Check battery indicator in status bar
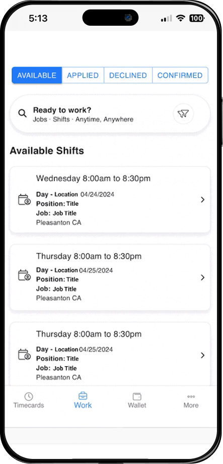Viewport: 223px width, 464px height. tap(196, 18)
